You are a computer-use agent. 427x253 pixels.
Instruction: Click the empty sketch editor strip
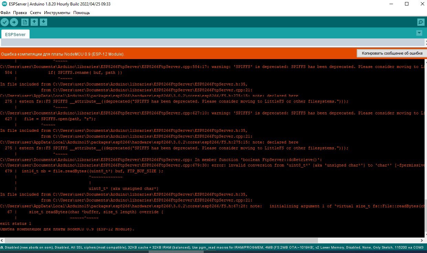pos(212,42)
